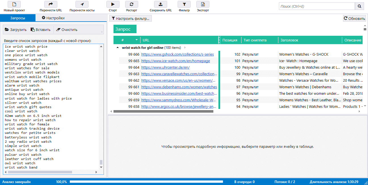
Task: Click the Запрос grouping tag
Action: 125,29
